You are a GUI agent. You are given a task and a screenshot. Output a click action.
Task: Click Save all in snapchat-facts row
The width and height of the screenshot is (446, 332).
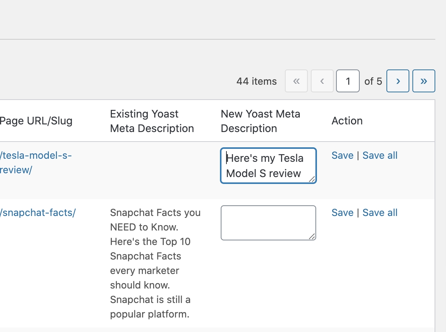click(380, 213)
